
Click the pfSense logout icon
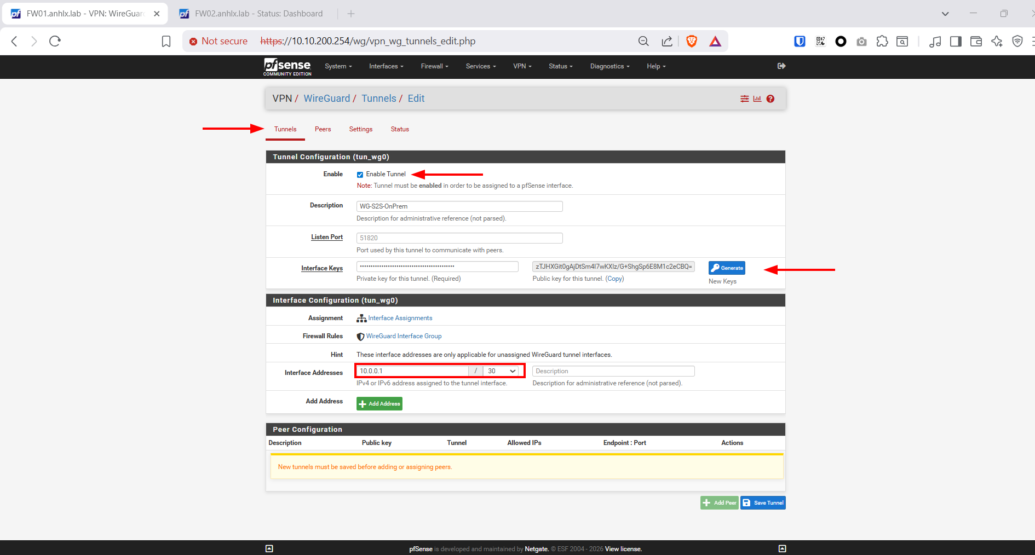click(x=781, y=66)
